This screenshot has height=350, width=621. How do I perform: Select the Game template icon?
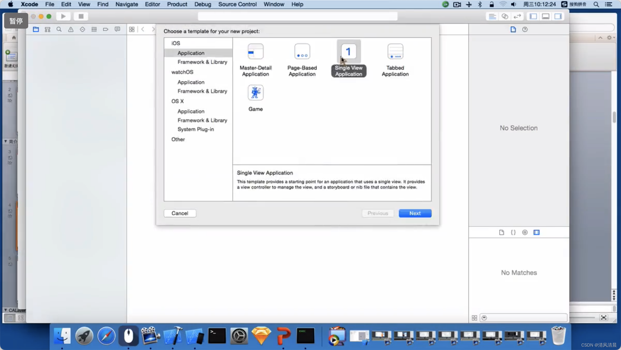point(255,93)
